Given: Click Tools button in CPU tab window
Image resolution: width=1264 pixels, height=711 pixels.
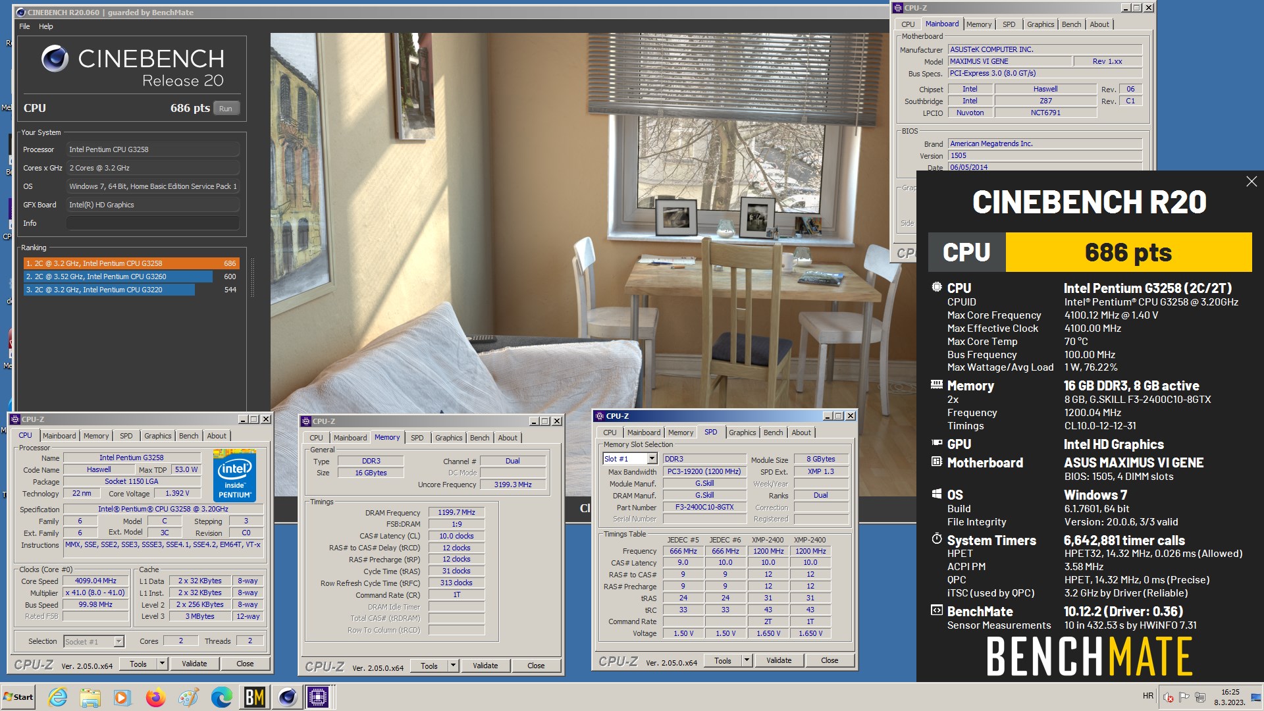Looking at the screenshot, I should click(138, 664).
